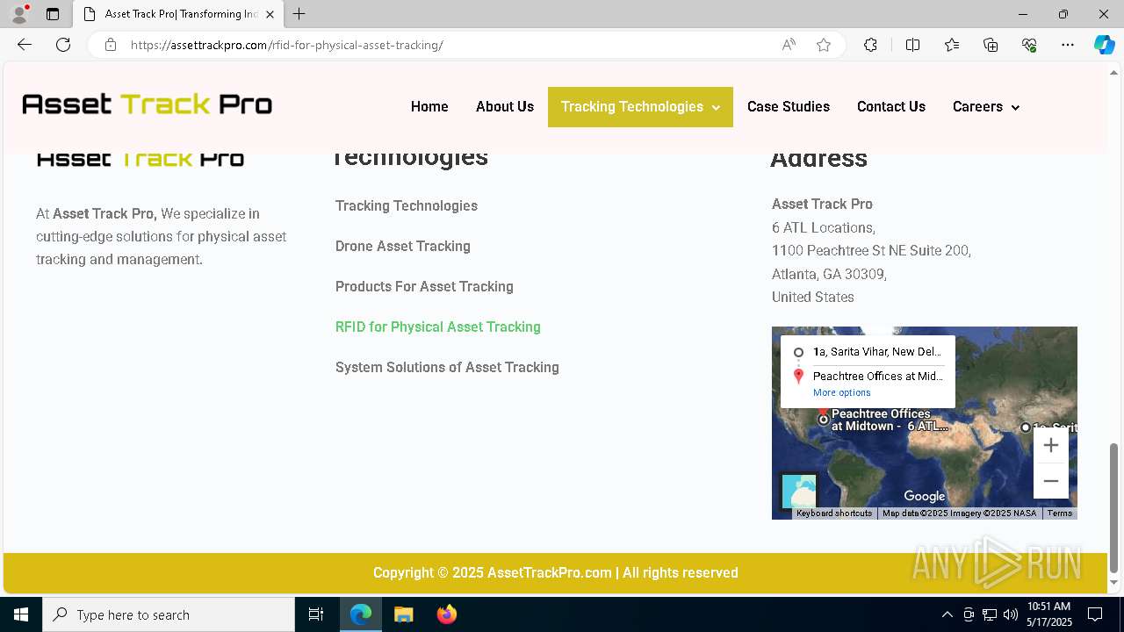Viewport: 1124px width, 632px height.
Task: Expand Tracking Technologies menu
Action: click(640, 107)
